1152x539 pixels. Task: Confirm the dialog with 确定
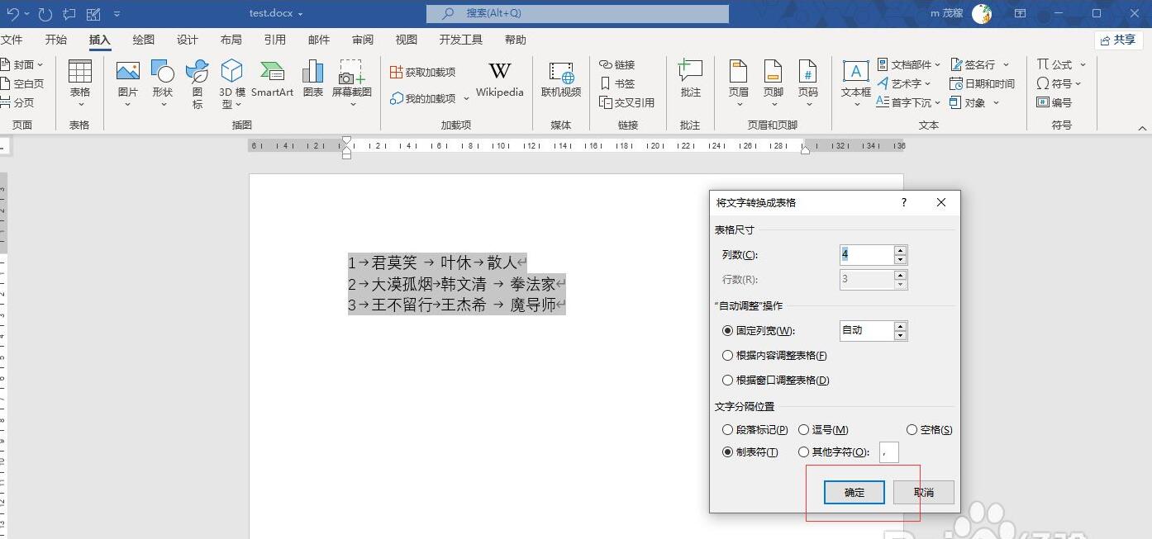(854, 493)
